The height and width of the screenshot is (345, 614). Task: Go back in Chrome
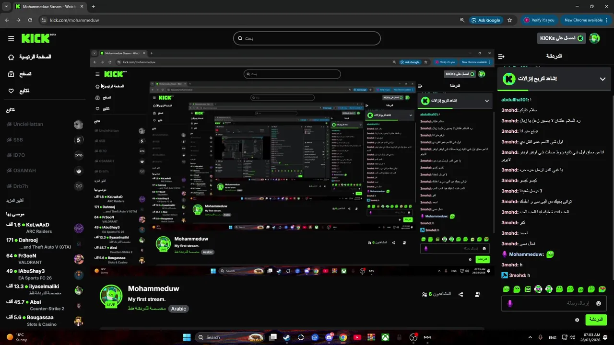(7, 20)
